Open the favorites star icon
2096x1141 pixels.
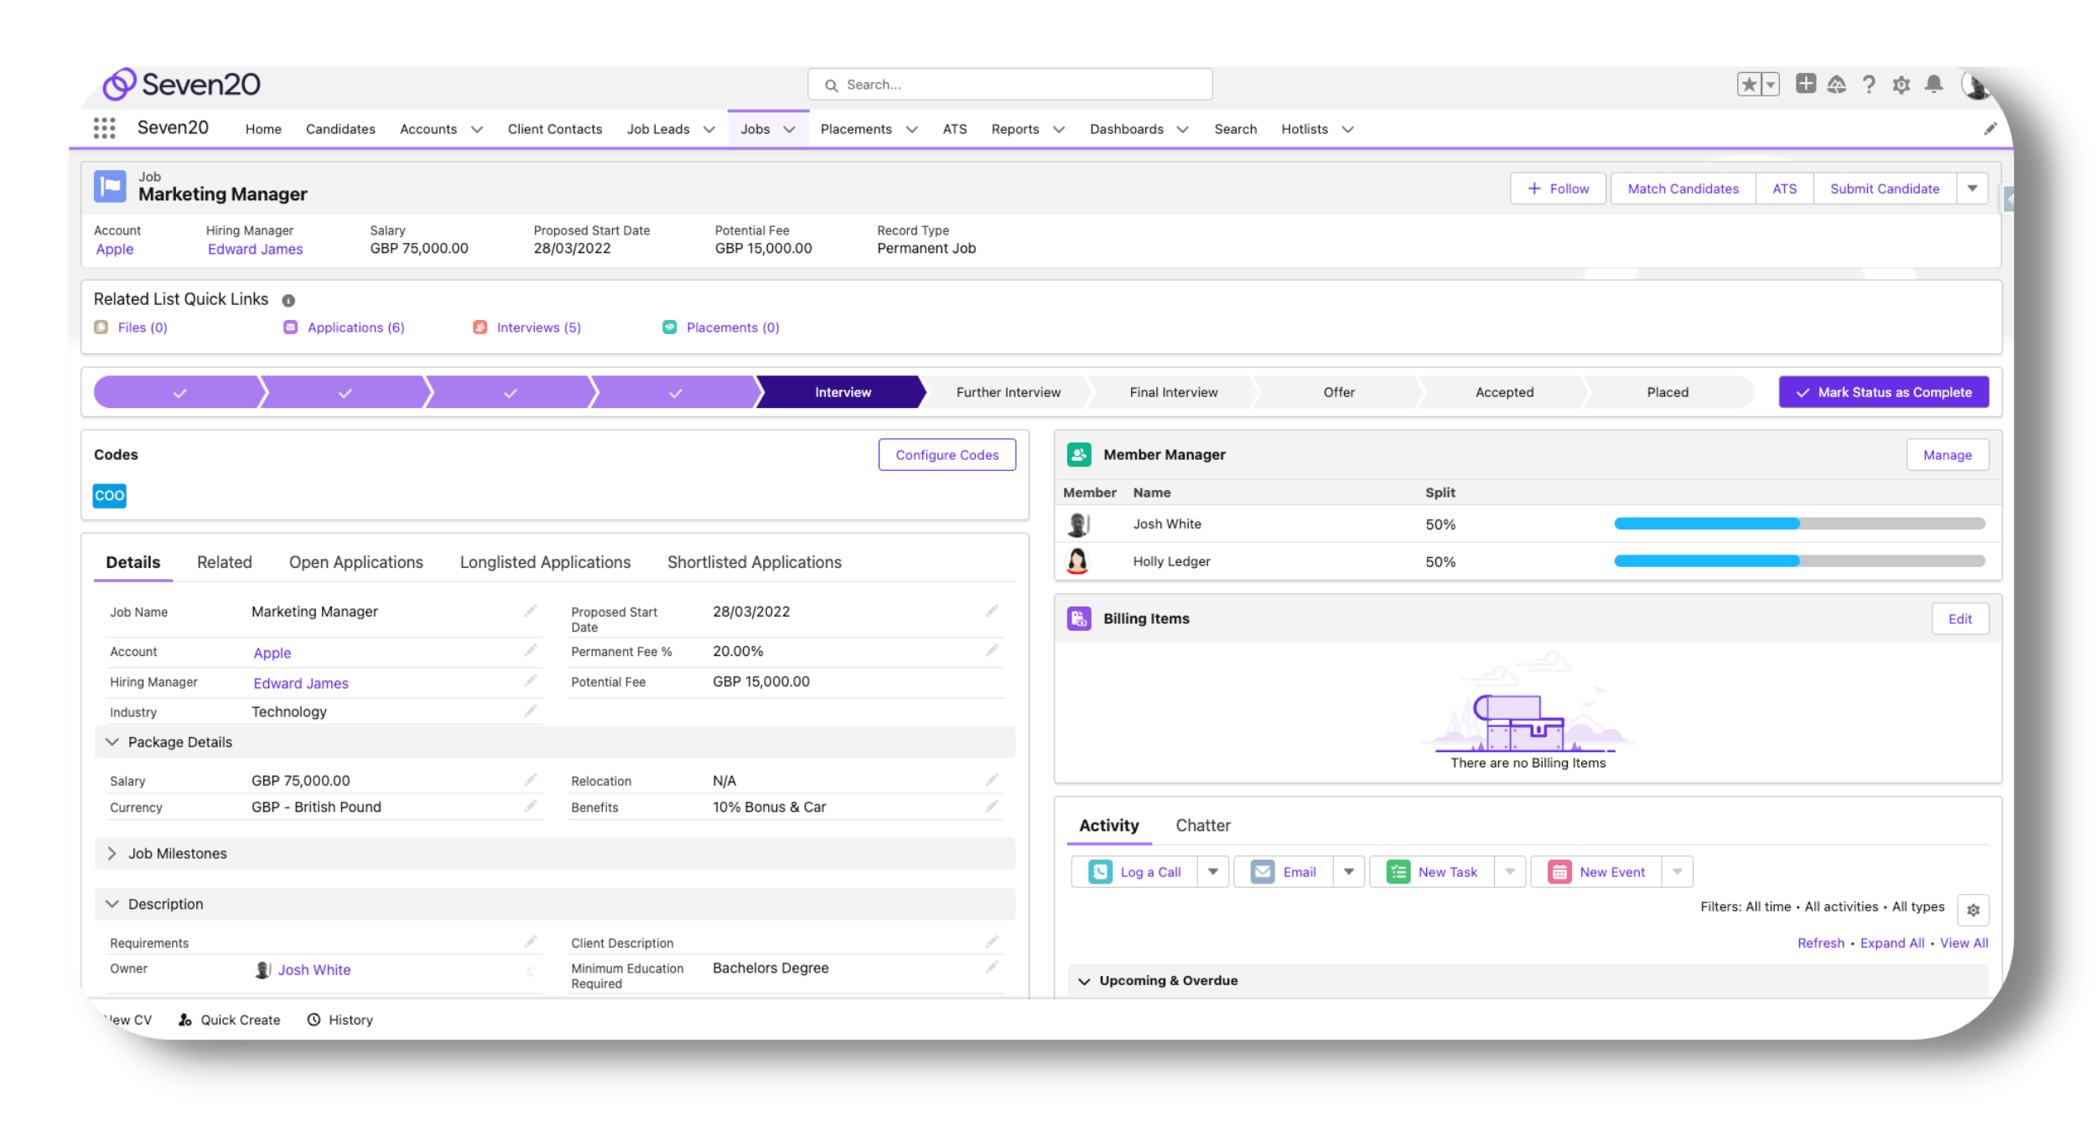tap(1749, 85)
